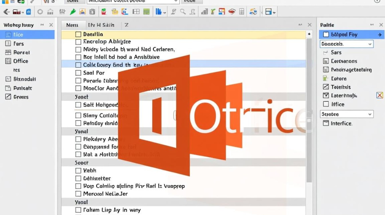This screenshot has width=385, height=215.
Task: Click the back arrow in the toolbar
Action: coord(7,12)
